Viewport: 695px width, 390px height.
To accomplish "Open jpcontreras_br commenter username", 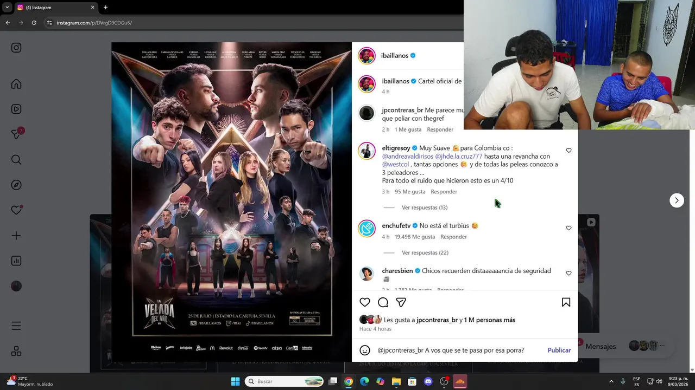I will click(402, 110).
